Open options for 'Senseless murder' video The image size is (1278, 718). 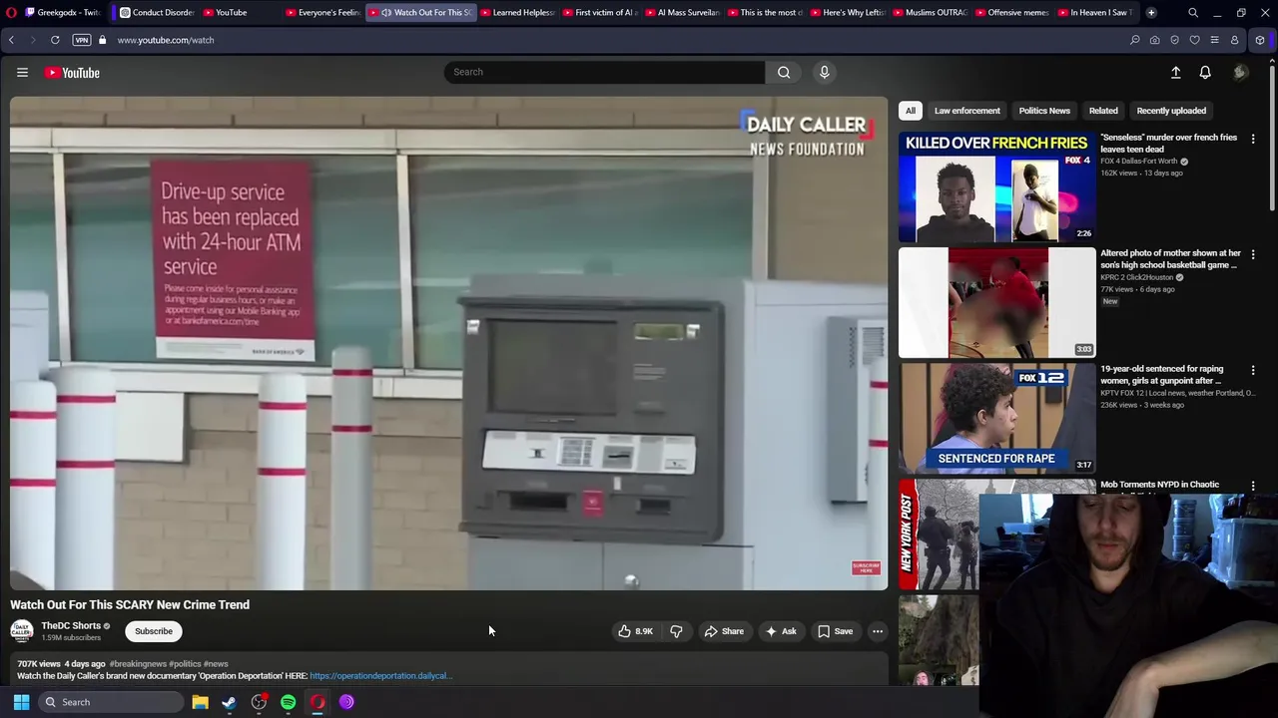(x=1253, y=139)
